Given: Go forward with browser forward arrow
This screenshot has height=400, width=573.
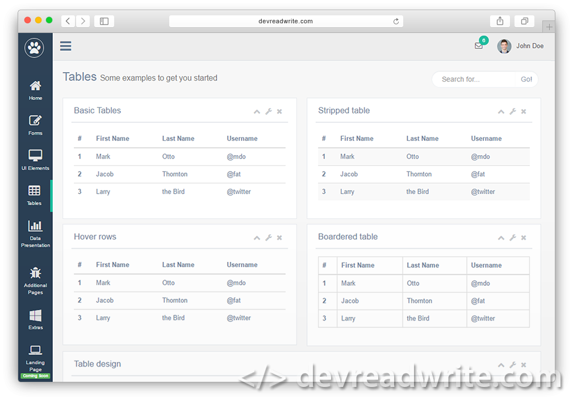Looking at the screenshot, I should (x=83, y=21).
